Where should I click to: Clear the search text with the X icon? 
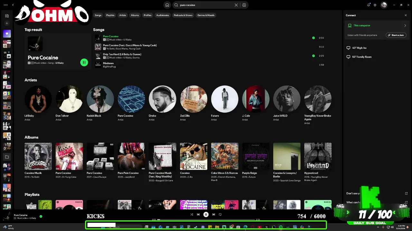coord(236,5)
